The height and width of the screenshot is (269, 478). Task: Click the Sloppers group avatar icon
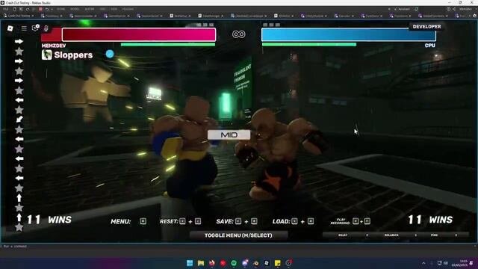tap(46, 55)
